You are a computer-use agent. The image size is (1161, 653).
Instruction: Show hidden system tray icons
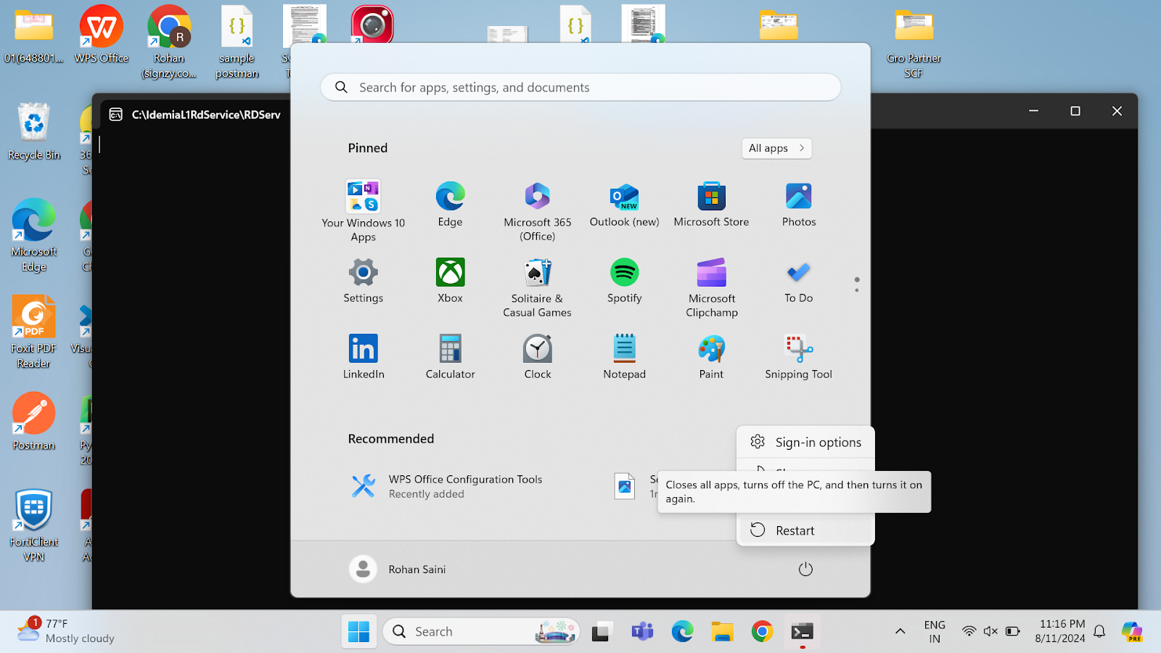pos(900,631)
